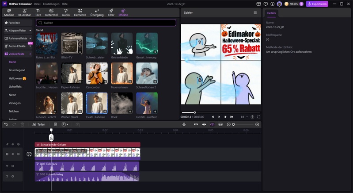
Task: Record a voiceover with microphone
Action: pyautogui.click(x=184, y=124)
